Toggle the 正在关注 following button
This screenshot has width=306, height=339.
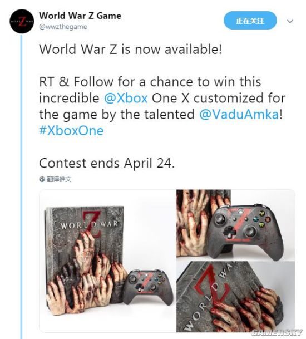pyautogui.click(x=250, y=21)
